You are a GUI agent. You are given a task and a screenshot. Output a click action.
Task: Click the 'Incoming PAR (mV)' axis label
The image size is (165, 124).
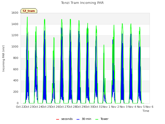pyautogui.click(x=3, y=59)
